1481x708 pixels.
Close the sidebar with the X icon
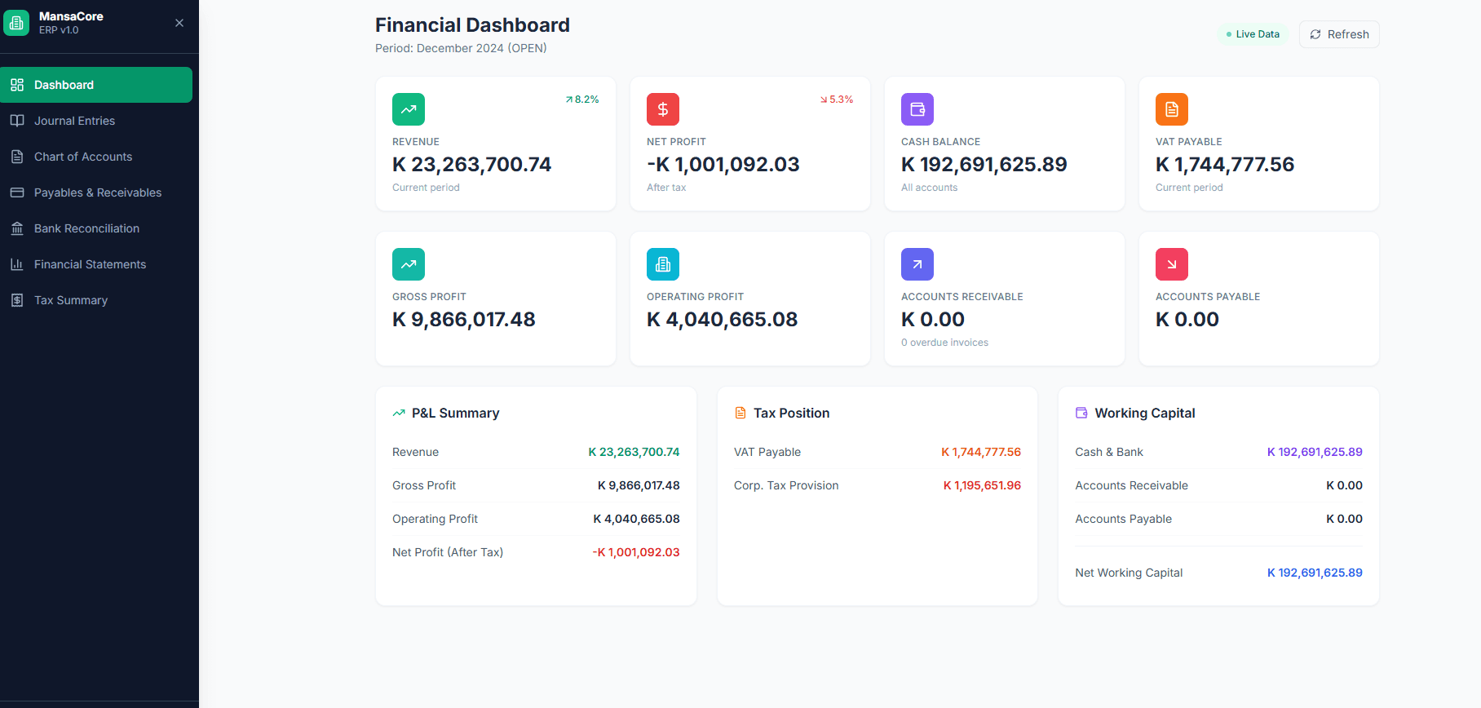(179, 23)
